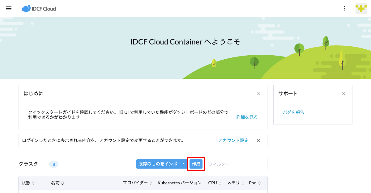Close the はじめに panel
371x193 pixels.
pos(259,94)
